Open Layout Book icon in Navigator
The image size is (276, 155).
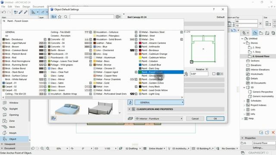tap(267, 33)
